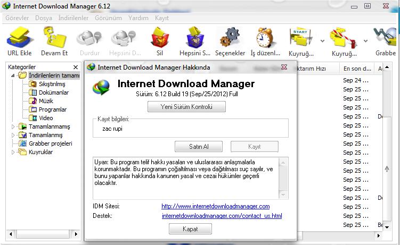Click the En son d... column header

[x=357, y=69]
